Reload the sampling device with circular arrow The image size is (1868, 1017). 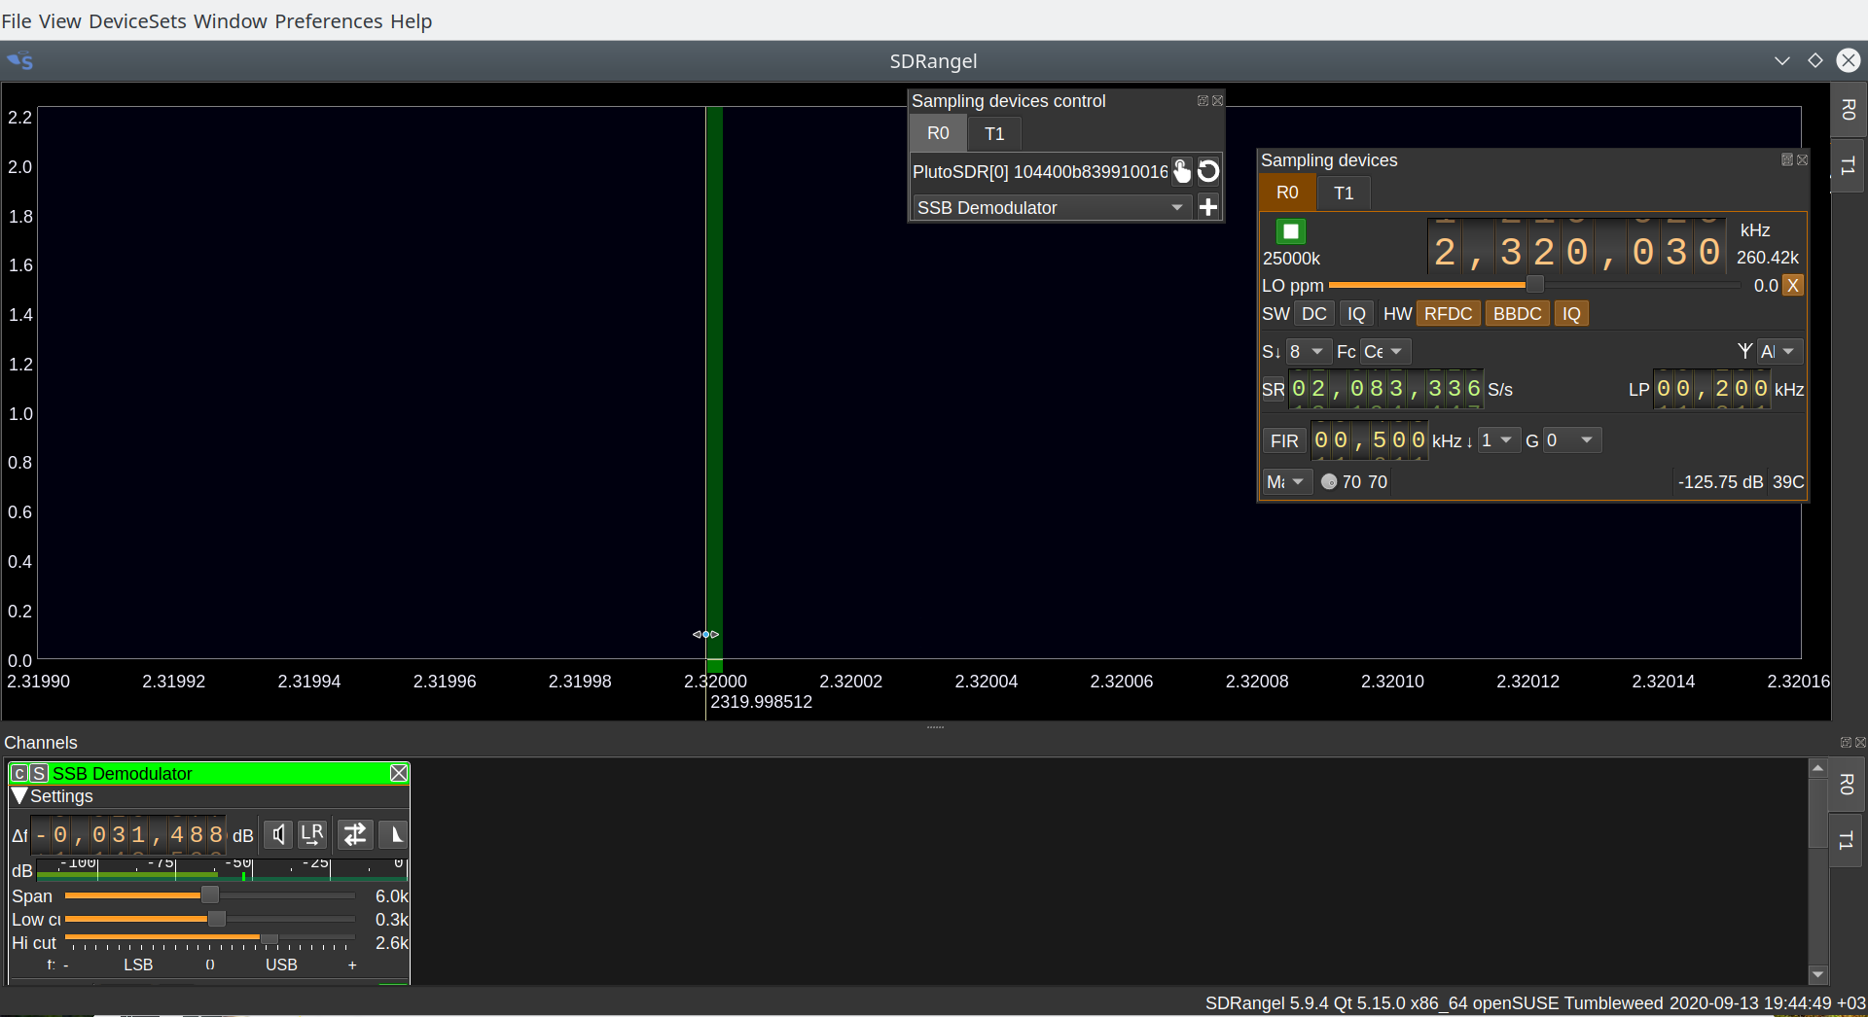pyautogui.click(x=1208, y=172)
